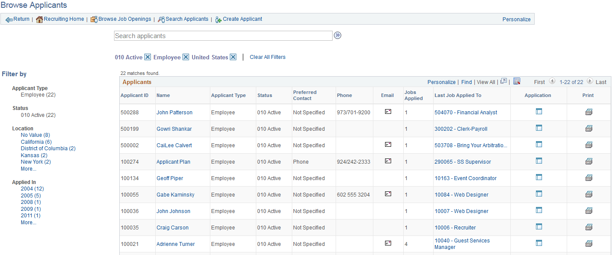Screen dimensions: 614x255
Task: Open Craig Carson's application grid icon
Action: (539, 226)
